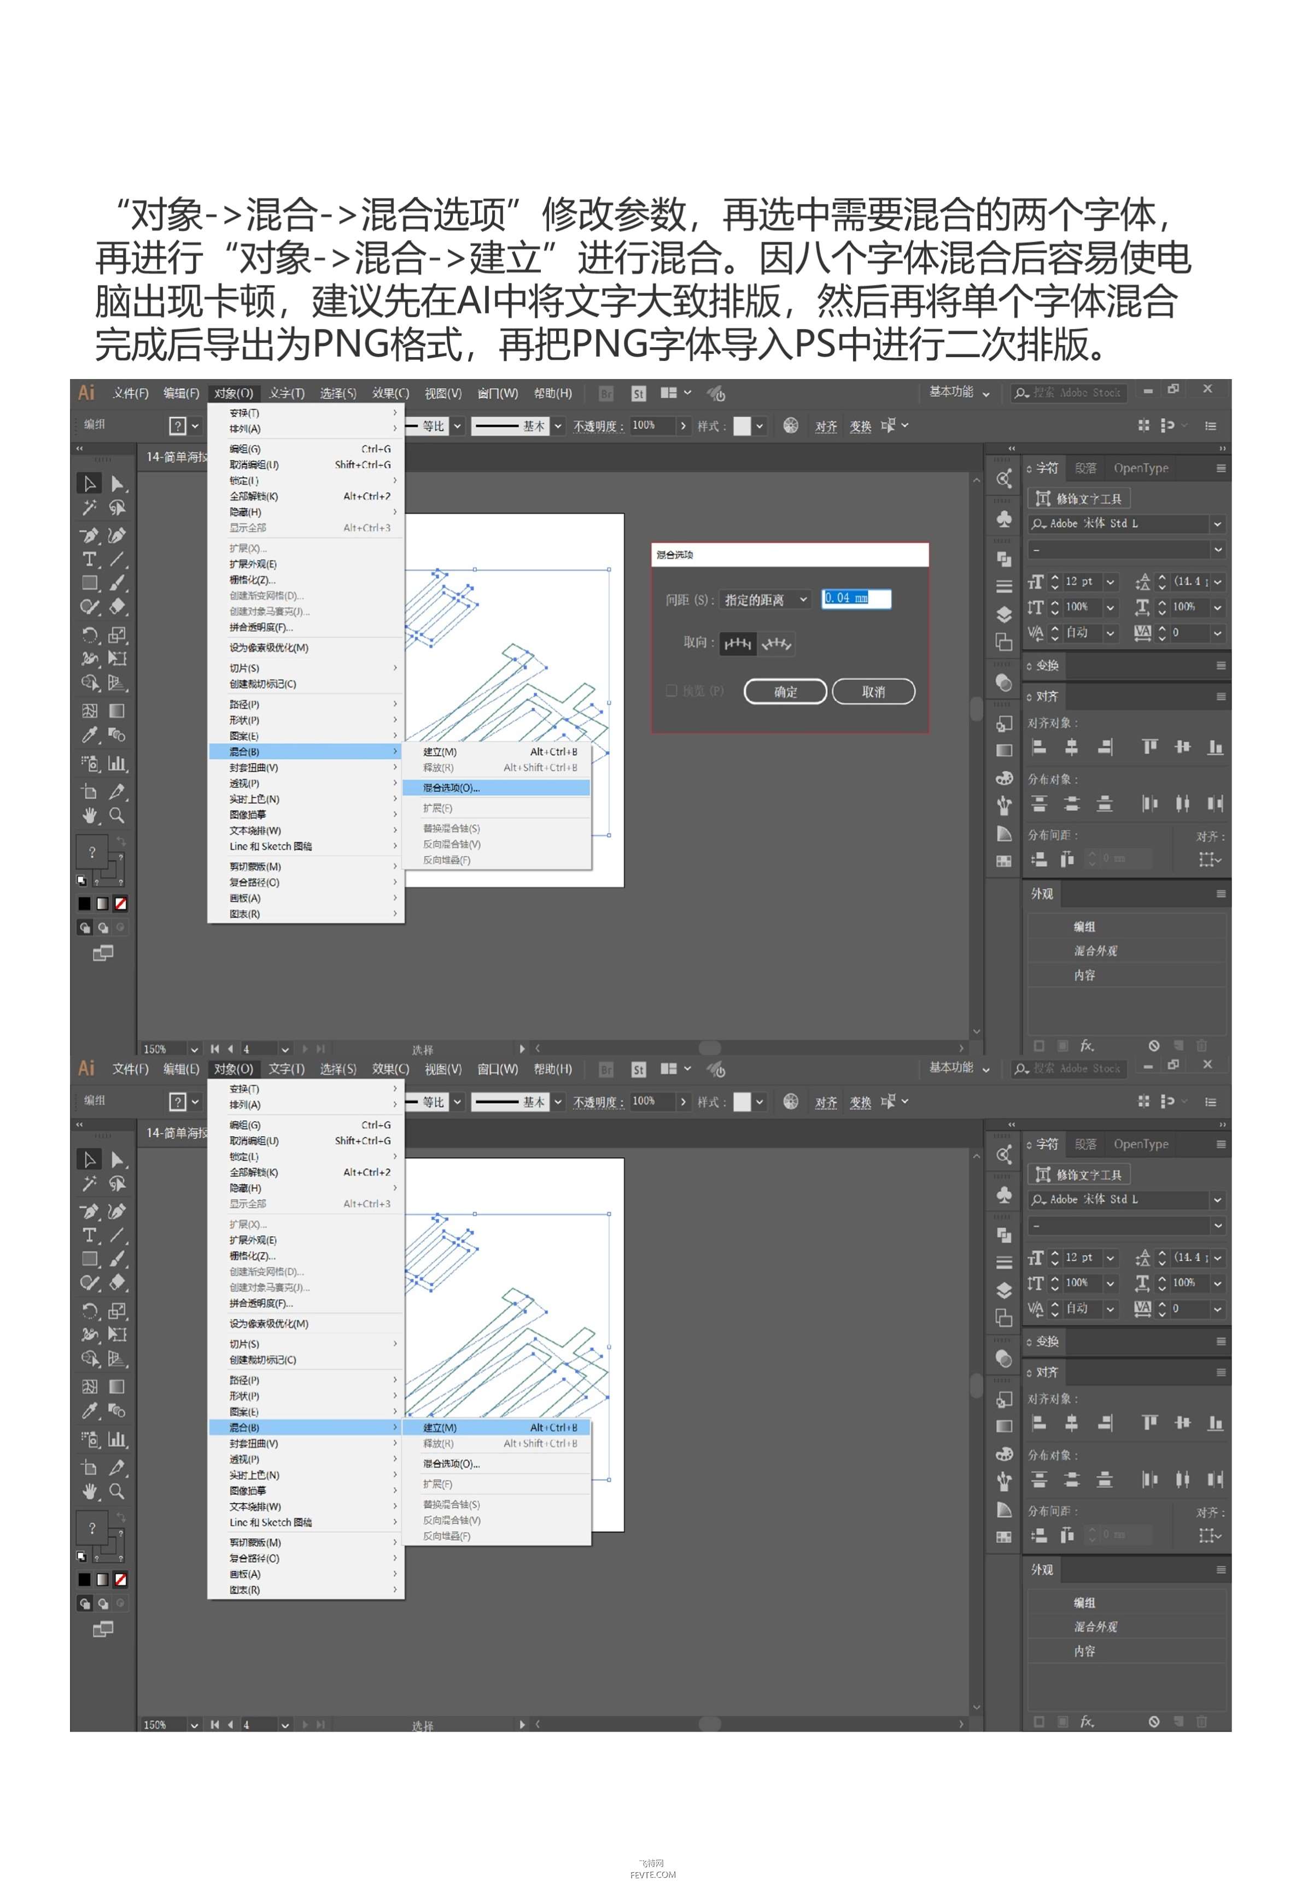Expand the 等比 profile dropdown in upper screenshot
This screenshot has height=1881, width=1302.
(x=458, y=425)
